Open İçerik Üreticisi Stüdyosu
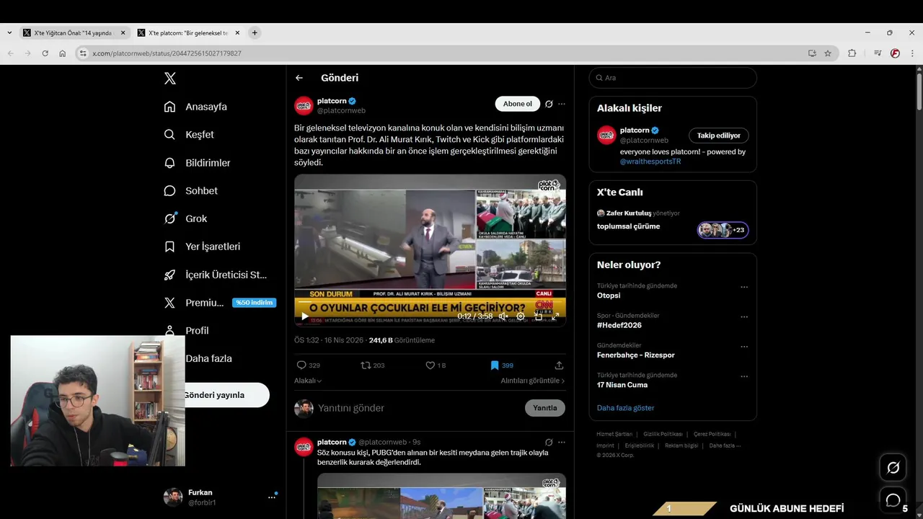Image resolution: width=923 pixels, height=519 pixels. (x=215, y=275)
